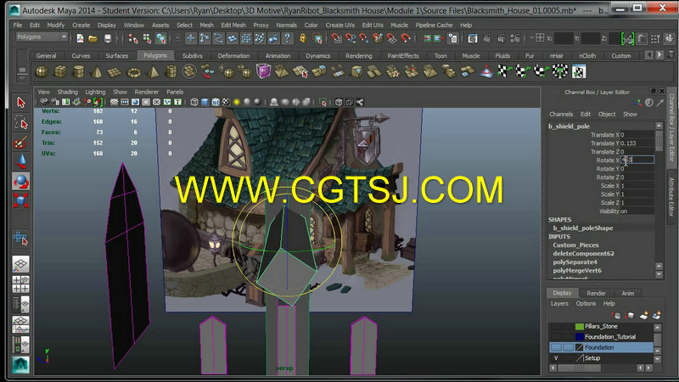Click the lock selection toolbar icon

[303, 38]
